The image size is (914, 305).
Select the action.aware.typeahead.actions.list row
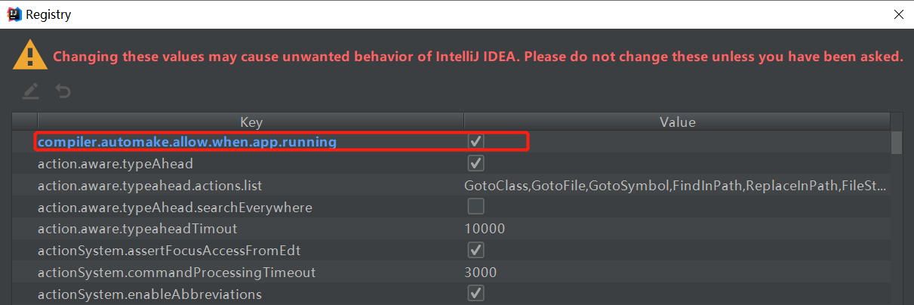[150, 186]
